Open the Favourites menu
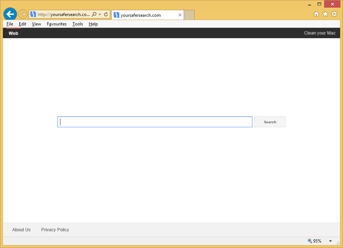The height and width of the screenshot is (248, 343). click(x=57, y=24)
